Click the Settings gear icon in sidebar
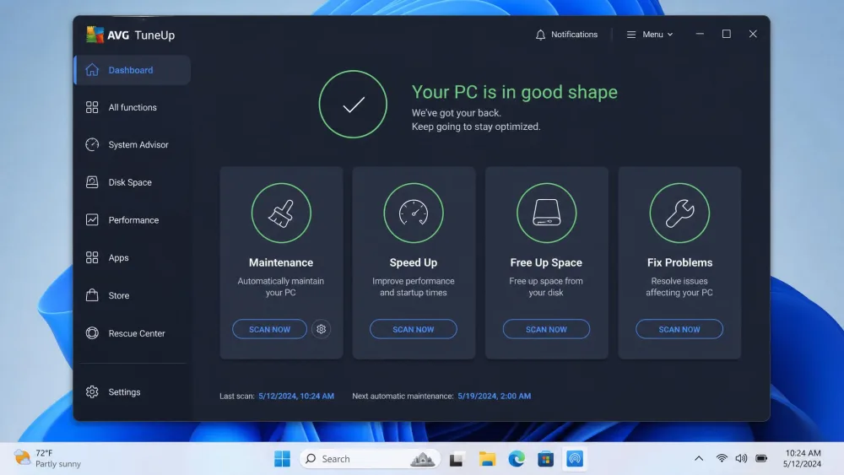Viewport: 844px width, 475px height. click(x=92, y=391)
